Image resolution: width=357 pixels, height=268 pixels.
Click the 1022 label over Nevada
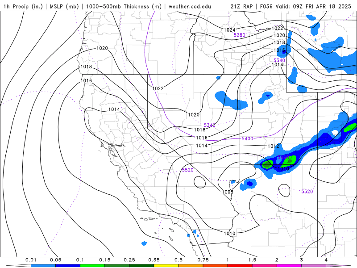point(158,88)
